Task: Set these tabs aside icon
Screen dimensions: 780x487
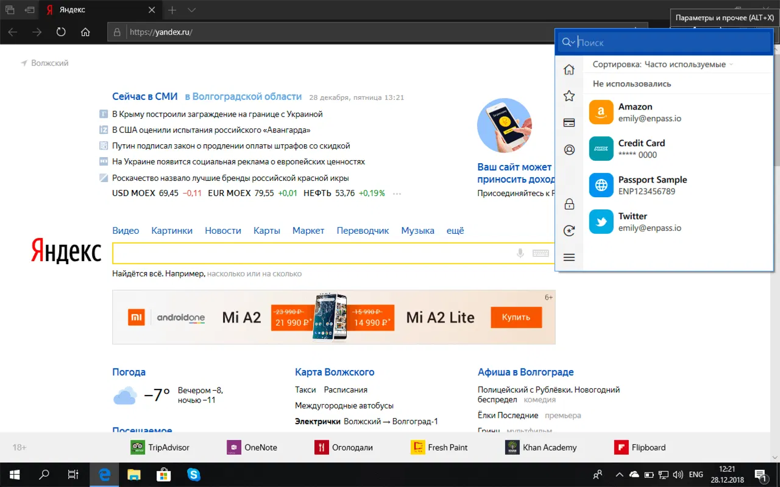Action: pos(29,10)
